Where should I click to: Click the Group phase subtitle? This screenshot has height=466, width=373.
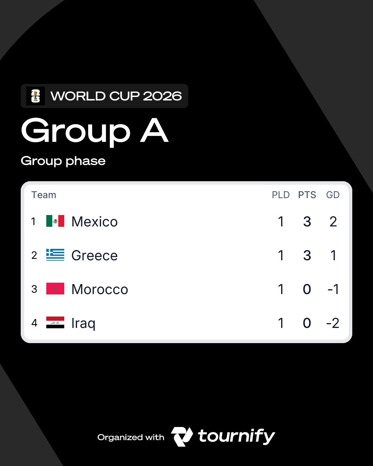point(63,161)
